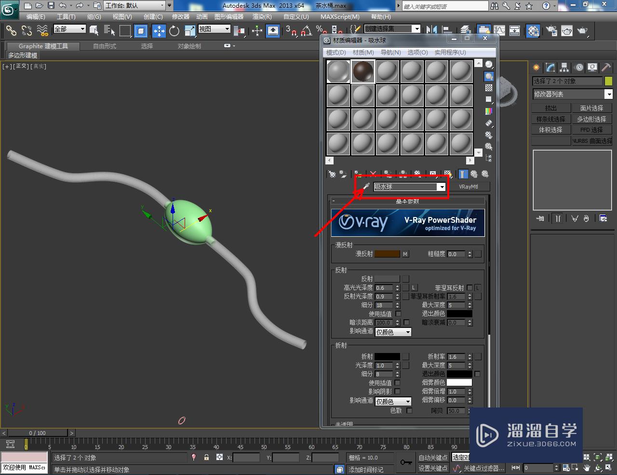Click the VRayMtl material type button
This screenshot has height=475, width=617.
468,187
